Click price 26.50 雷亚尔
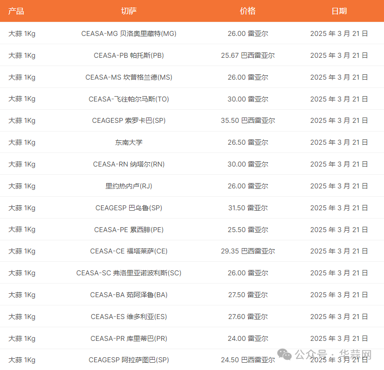The height and width of the screenshot is (370, 384). (248, 142)
